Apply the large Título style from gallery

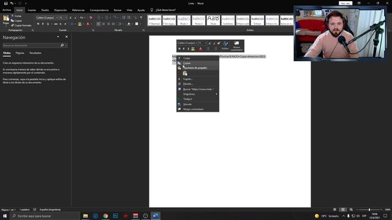coord(213,20)
